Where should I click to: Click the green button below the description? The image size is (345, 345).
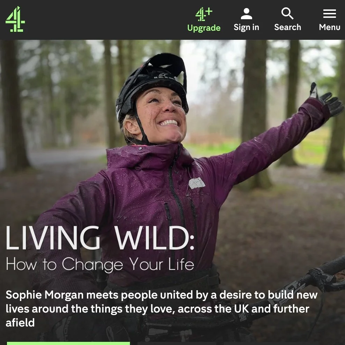68,343
